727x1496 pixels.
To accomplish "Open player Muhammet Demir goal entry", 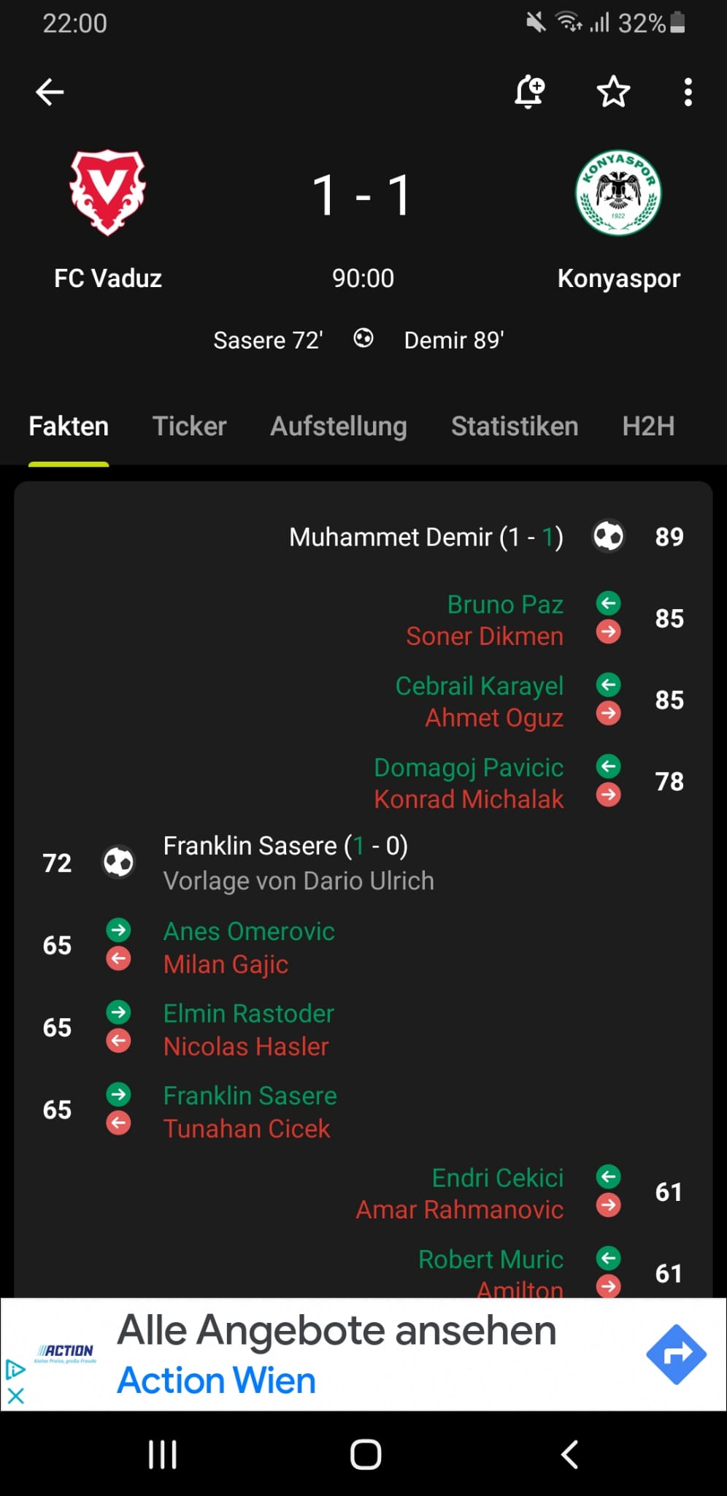I will [x=426, y=537].
